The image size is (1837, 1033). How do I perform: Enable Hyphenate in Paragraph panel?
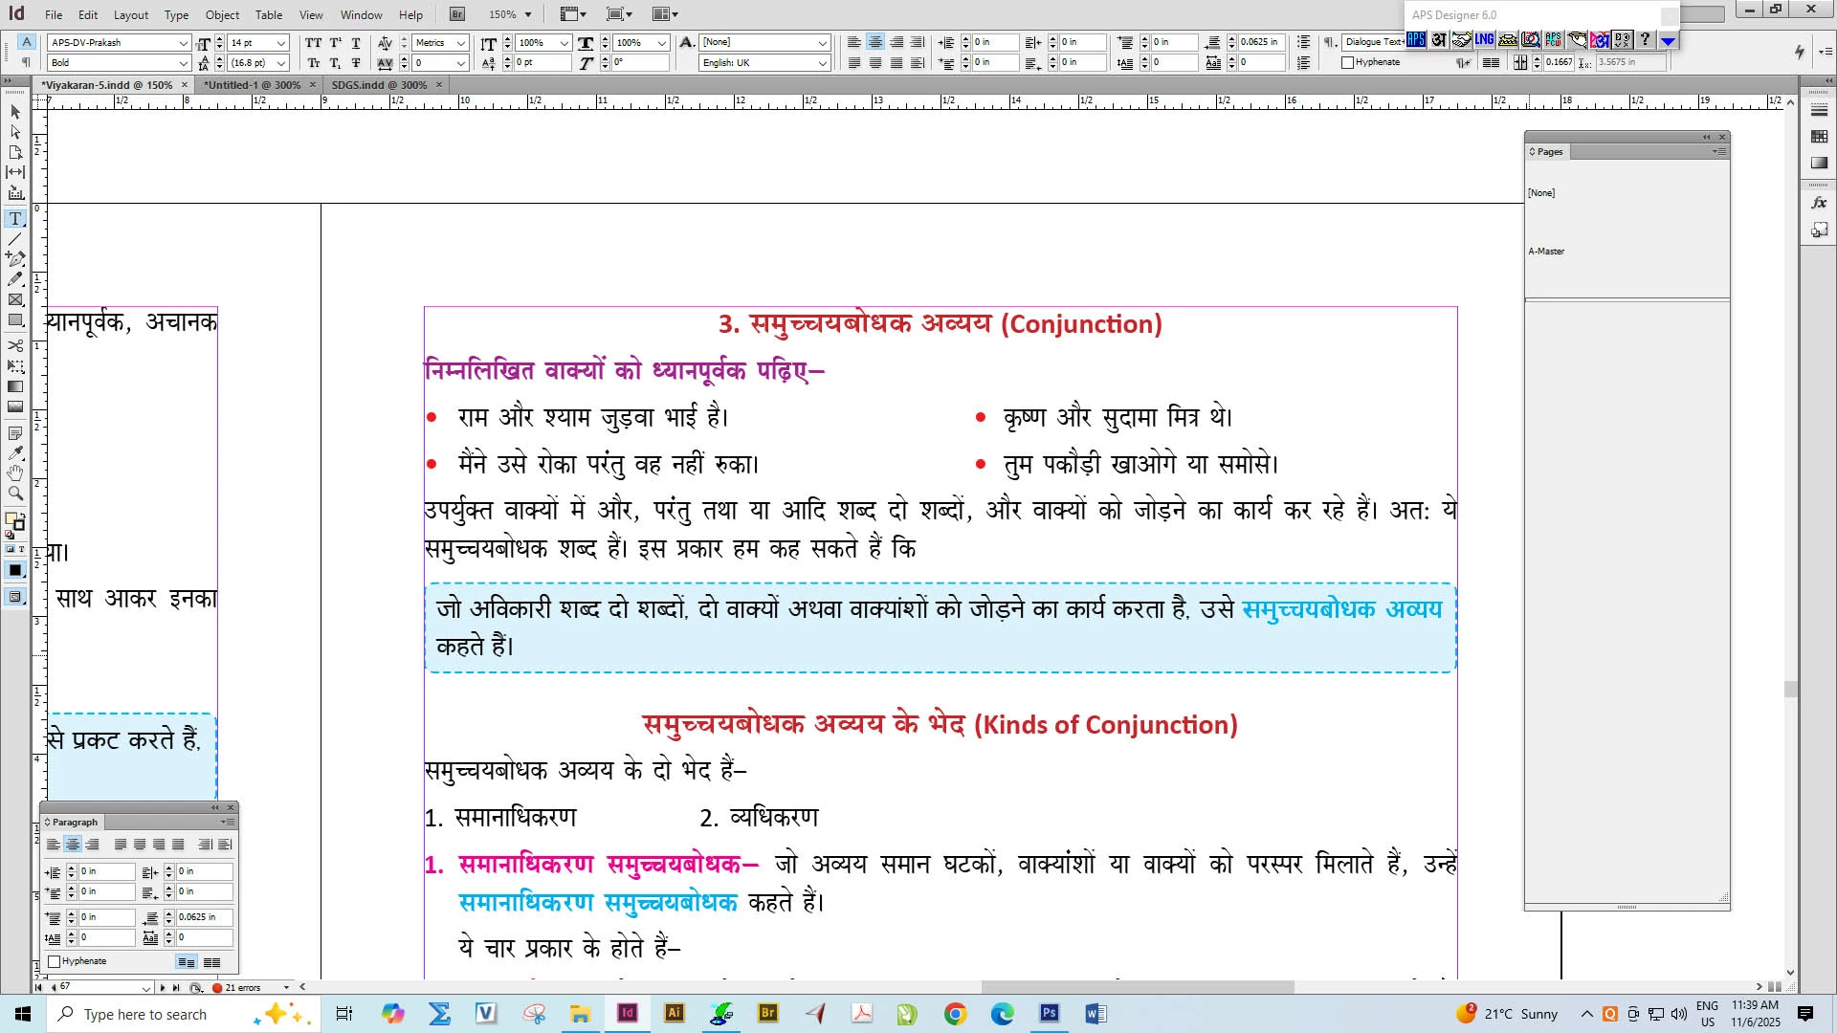tap(55, 961)
